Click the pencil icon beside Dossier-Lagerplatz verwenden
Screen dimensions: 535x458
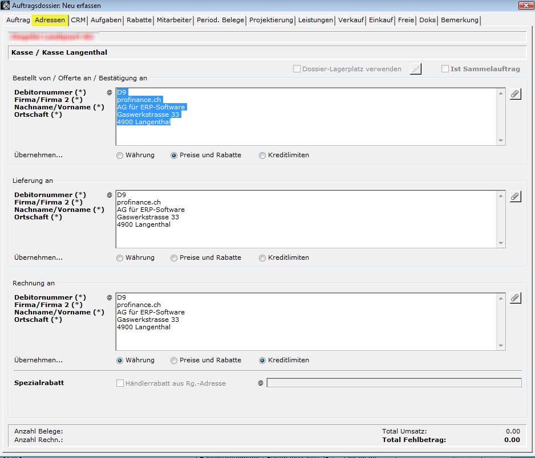(416, 69)
